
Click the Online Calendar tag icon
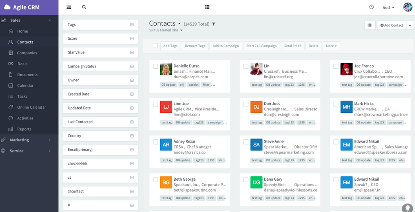click(11, 107)
